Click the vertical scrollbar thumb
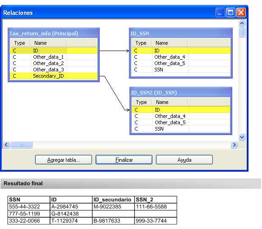The height and width of the screenshot is (229, 262). tap(242, 32)
